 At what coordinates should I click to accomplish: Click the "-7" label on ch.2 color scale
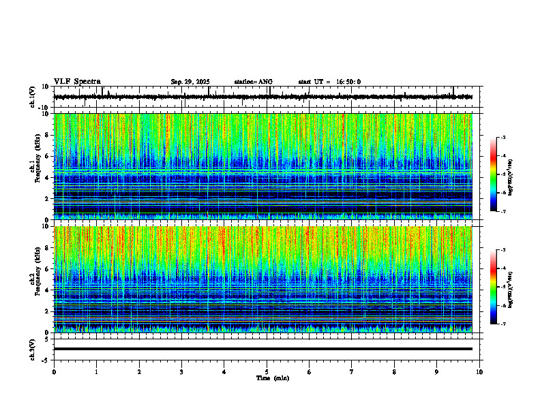pos(503,324)
